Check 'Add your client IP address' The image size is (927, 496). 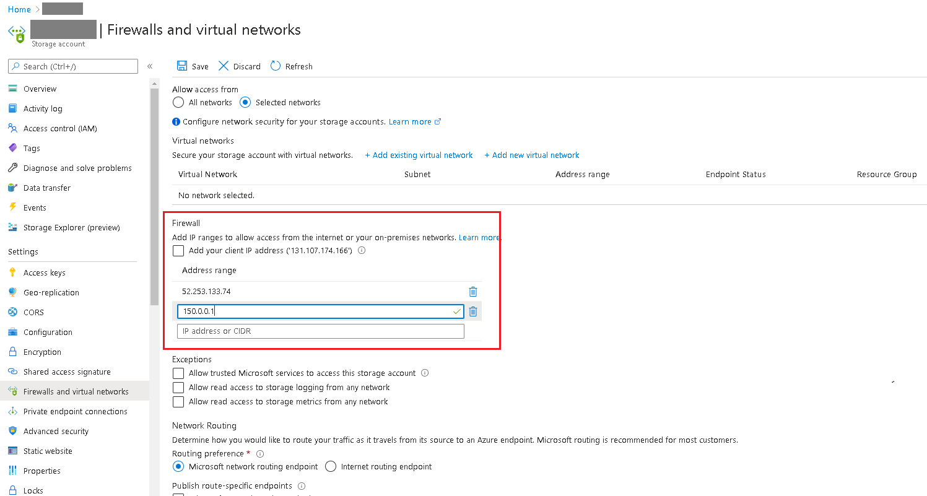(178, 250)
